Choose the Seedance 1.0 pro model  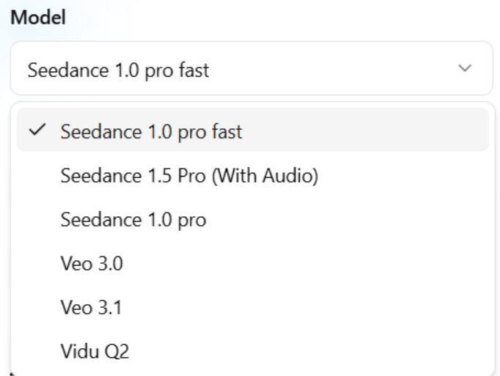pos(133,220)
